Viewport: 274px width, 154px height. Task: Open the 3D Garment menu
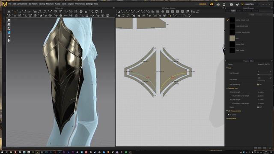click(22, 4)
